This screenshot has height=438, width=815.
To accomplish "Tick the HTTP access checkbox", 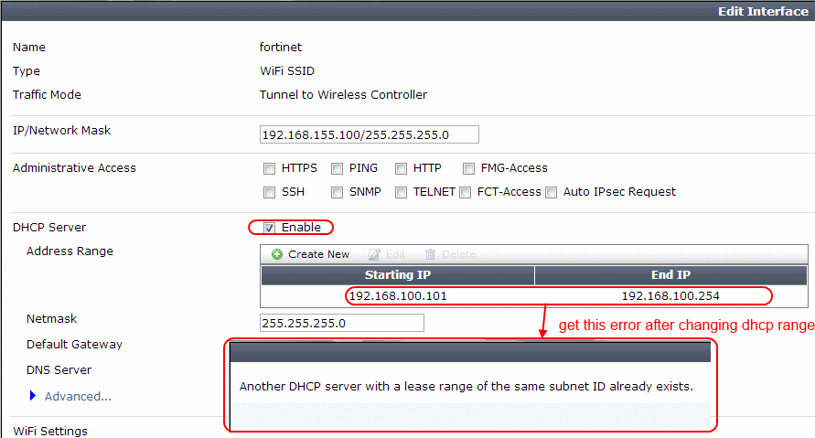I will tap(401, 168).
